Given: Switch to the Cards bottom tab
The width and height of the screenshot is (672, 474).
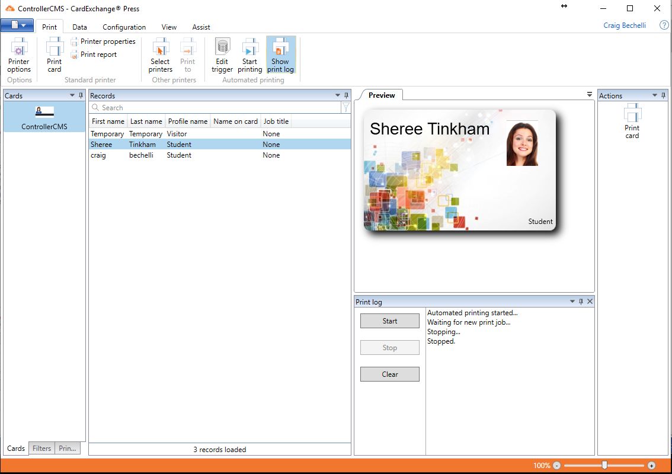Looking at the screenshot, I should [x=16, y=449].
